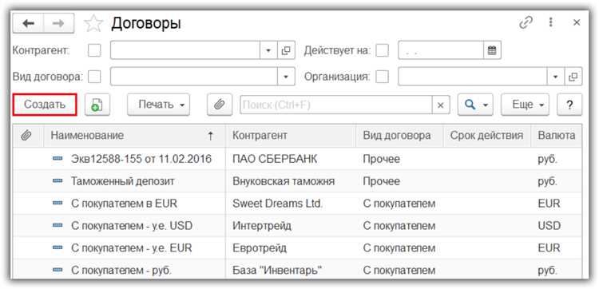The width and height of the screenshot is (599, 289).
Task: Clear search field with the x icon
Action: (x=440, y=105)
